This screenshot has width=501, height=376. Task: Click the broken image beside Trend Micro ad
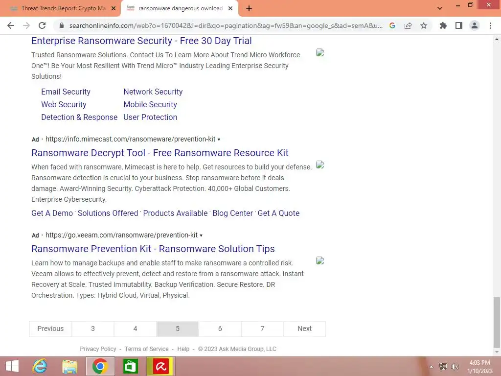(x=320, y=52)
